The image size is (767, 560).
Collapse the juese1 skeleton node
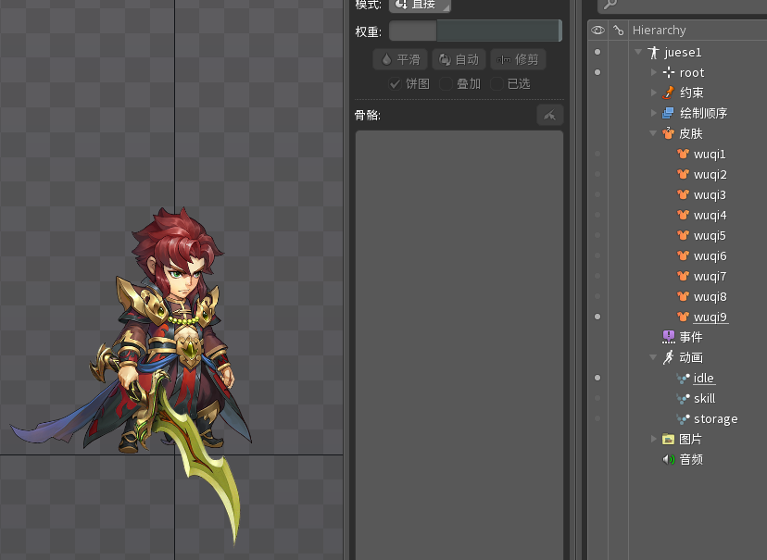638,52
